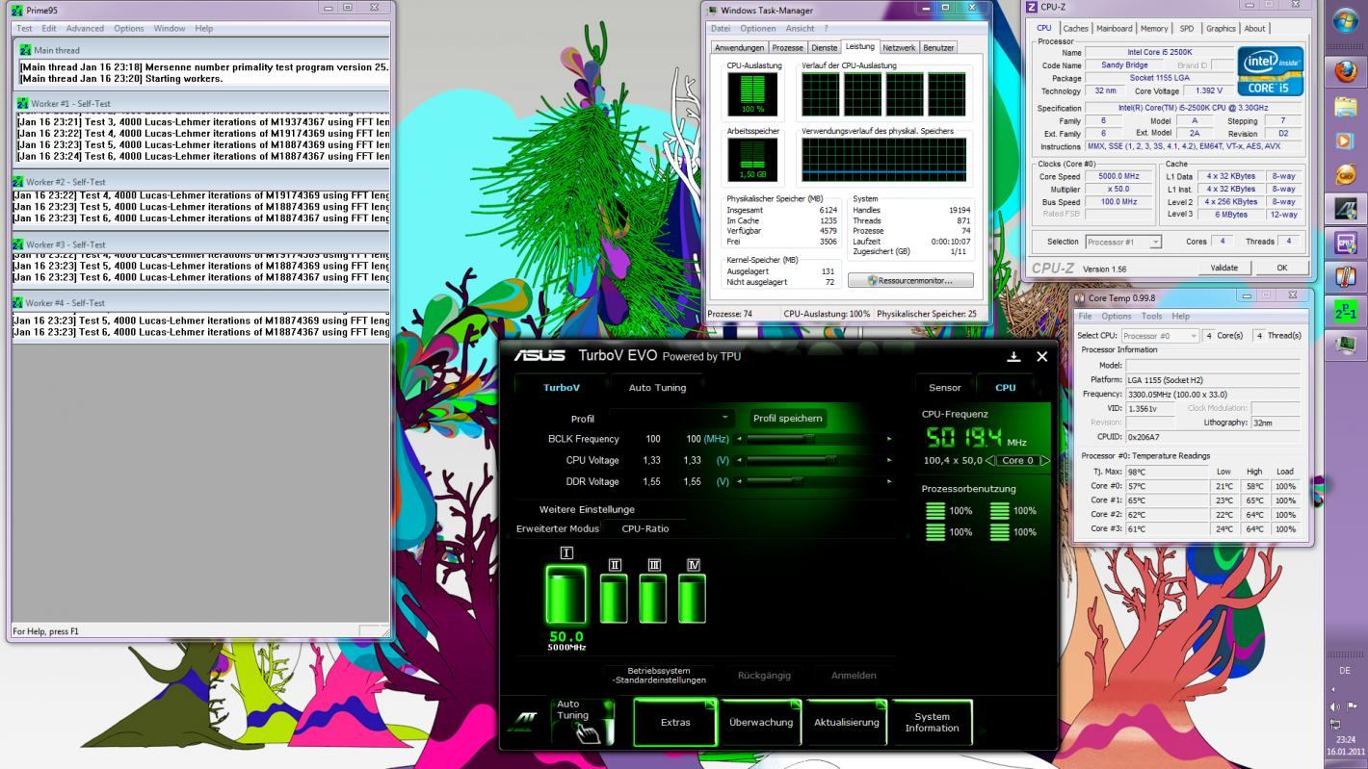The width and height of the screenshot is (1368, 769).
Task: Click the Worker #1 Self-Test window icon
Action: tap(23, 103)
